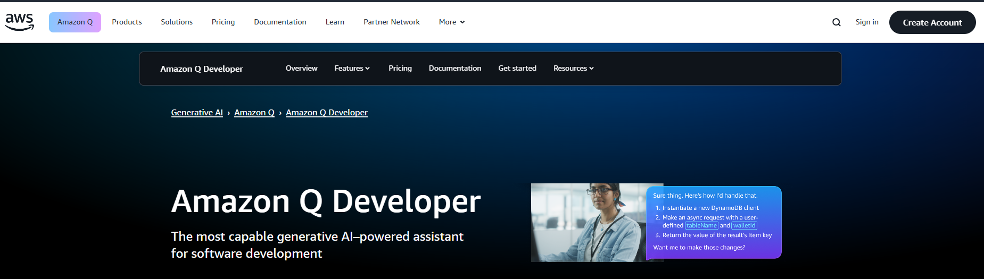Click the AWS logo
984x279 pixels.
20,22
